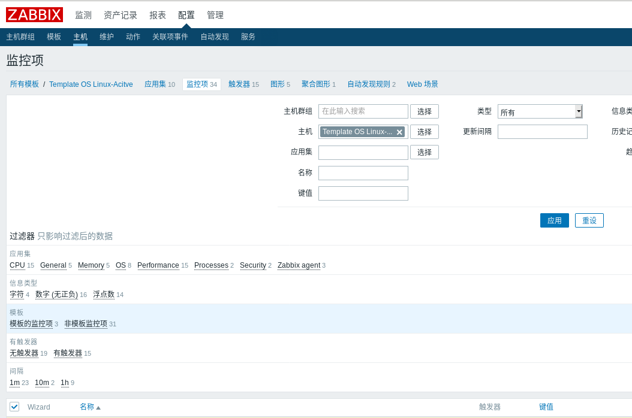Go to 主机 submenu

coord(80,37)
